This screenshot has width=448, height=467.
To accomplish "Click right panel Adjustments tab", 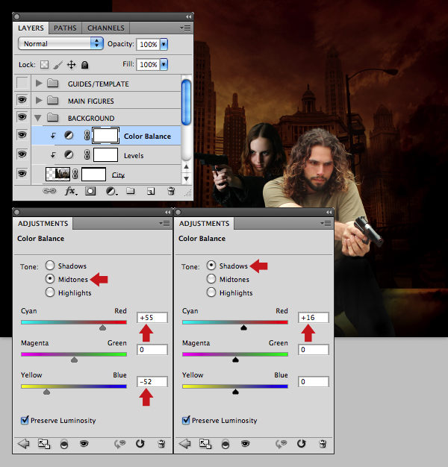I will 204,223.
